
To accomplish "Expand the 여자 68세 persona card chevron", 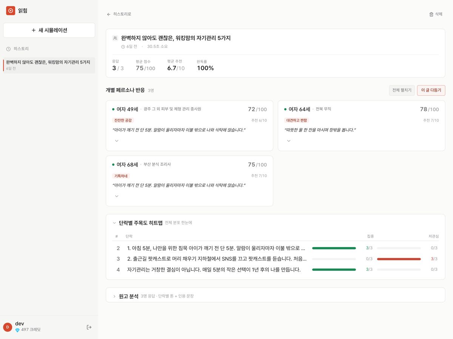I will (x=117, y=196).
